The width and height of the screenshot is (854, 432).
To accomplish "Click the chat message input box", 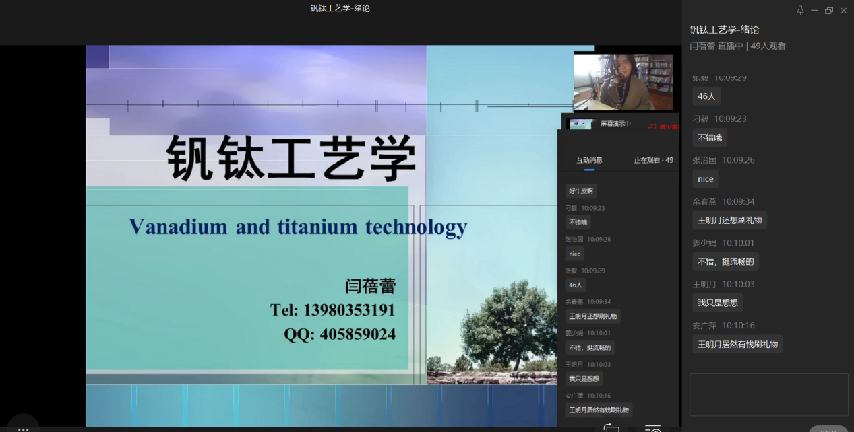I will click(768, 394).
